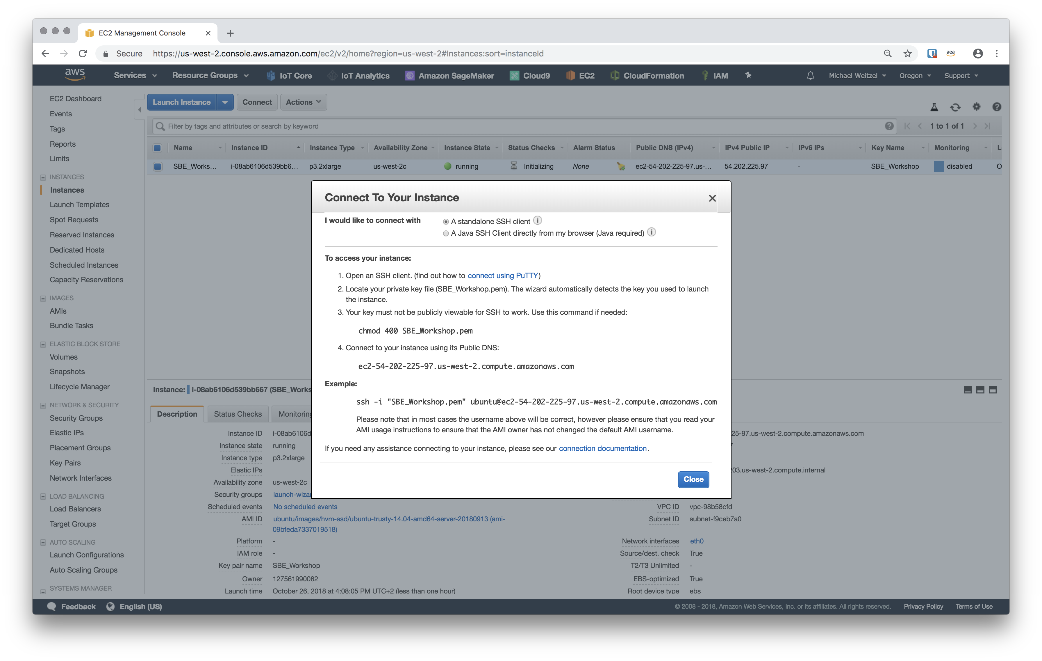Minimize details pane layout icon

[x=968, y=390]
